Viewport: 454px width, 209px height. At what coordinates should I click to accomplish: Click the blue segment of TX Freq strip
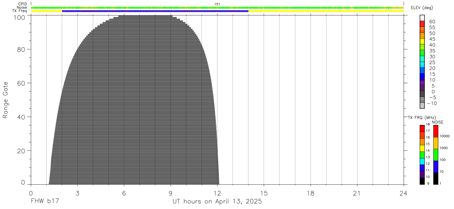155,11
